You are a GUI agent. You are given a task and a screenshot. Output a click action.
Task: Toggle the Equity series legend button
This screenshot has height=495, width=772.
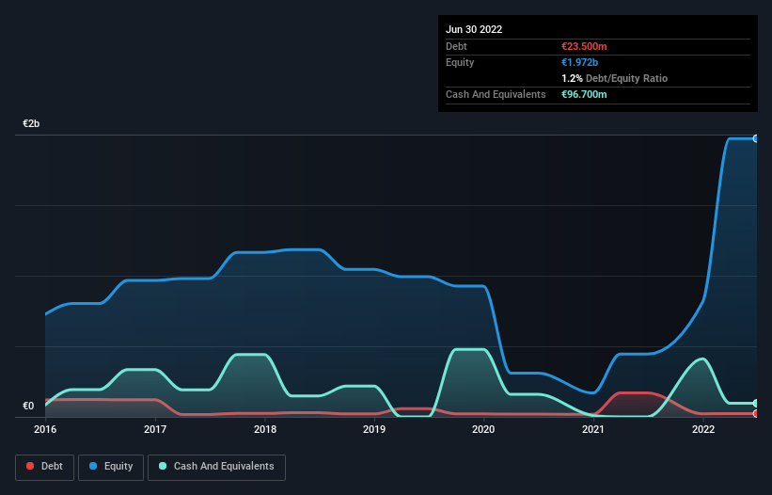[111, 467]
